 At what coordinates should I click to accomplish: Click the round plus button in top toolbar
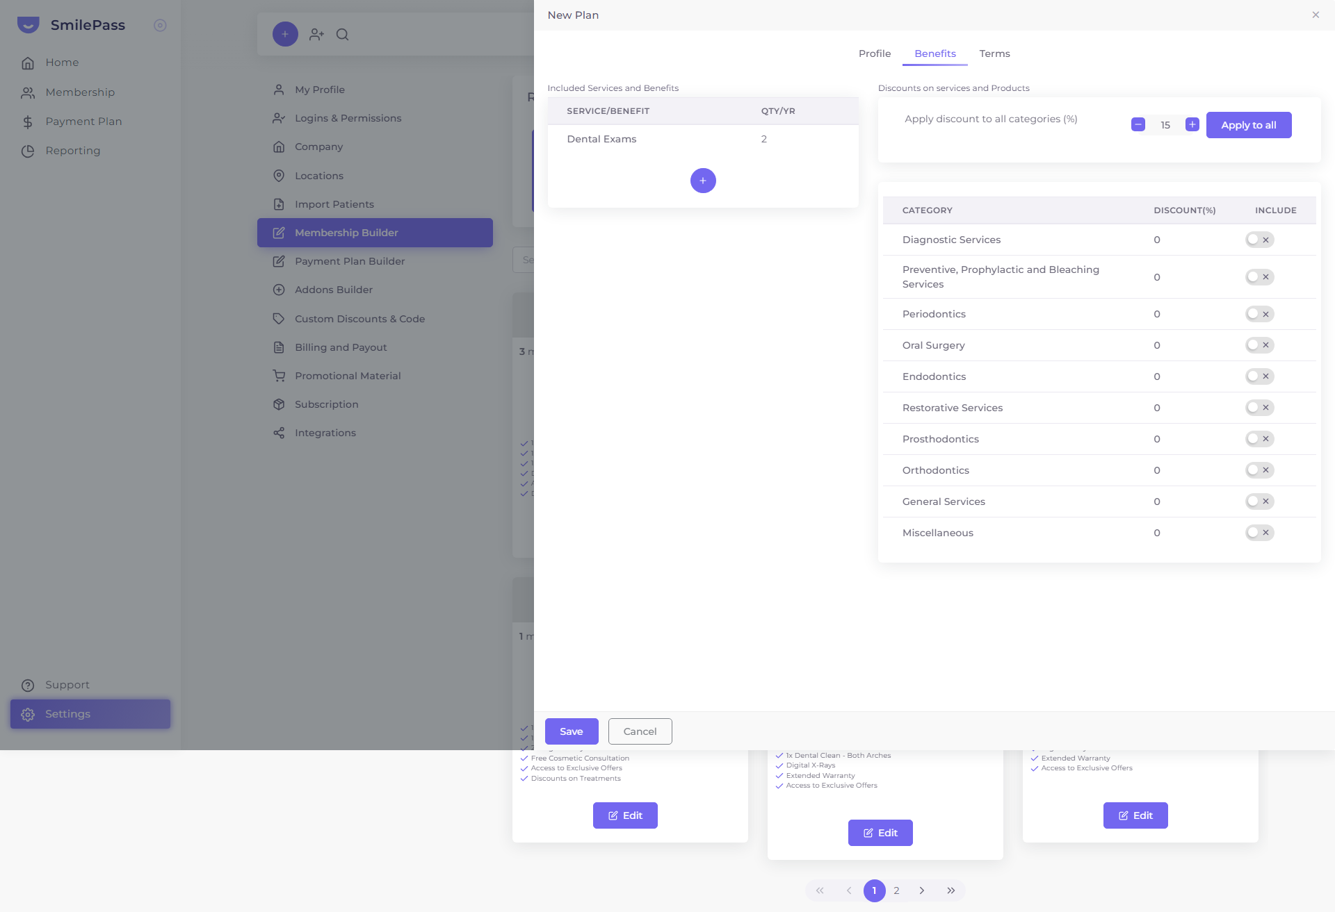285,34
